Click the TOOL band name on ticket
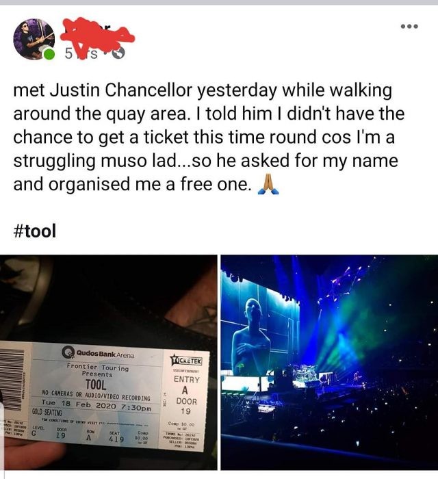The width and height of the screenshot is (438, 479). [x=96, y=385]
